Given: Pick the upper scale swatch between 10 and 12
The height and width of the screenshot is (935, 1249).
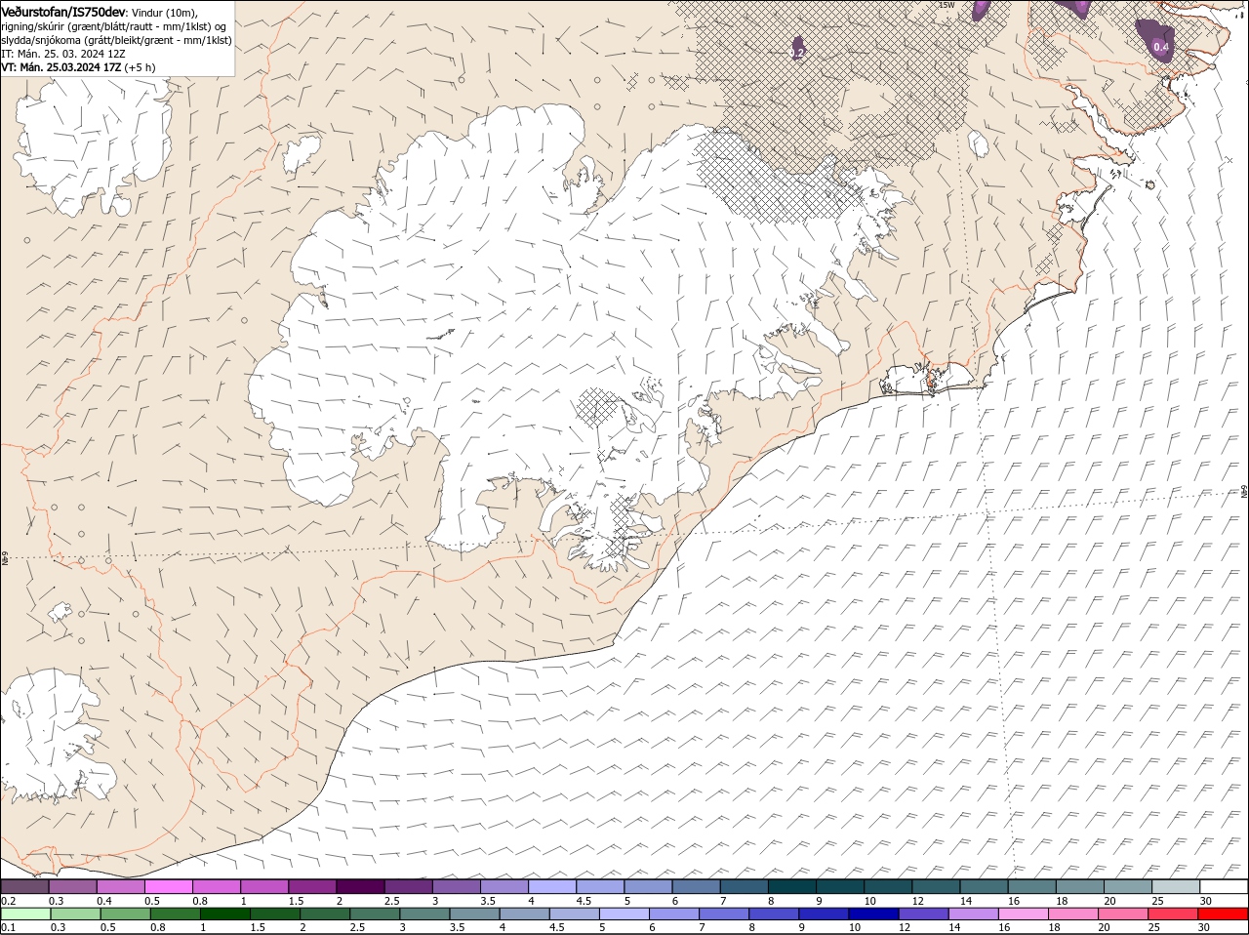Looking at the screenshot, I should pos(888,886).
